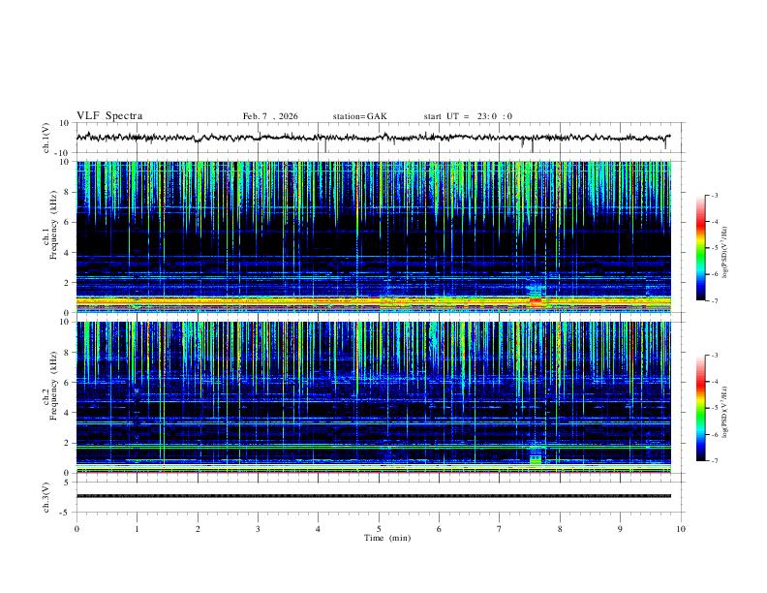This screenshot has width=767, height=593.
Task: Click the ch.3 voltage strip panel
Action: tap(380, 497)
